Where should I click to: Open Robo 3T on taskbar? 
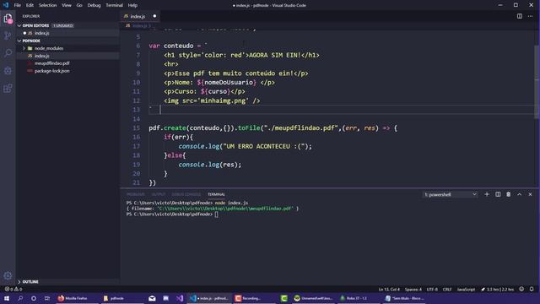pos(354,298)
